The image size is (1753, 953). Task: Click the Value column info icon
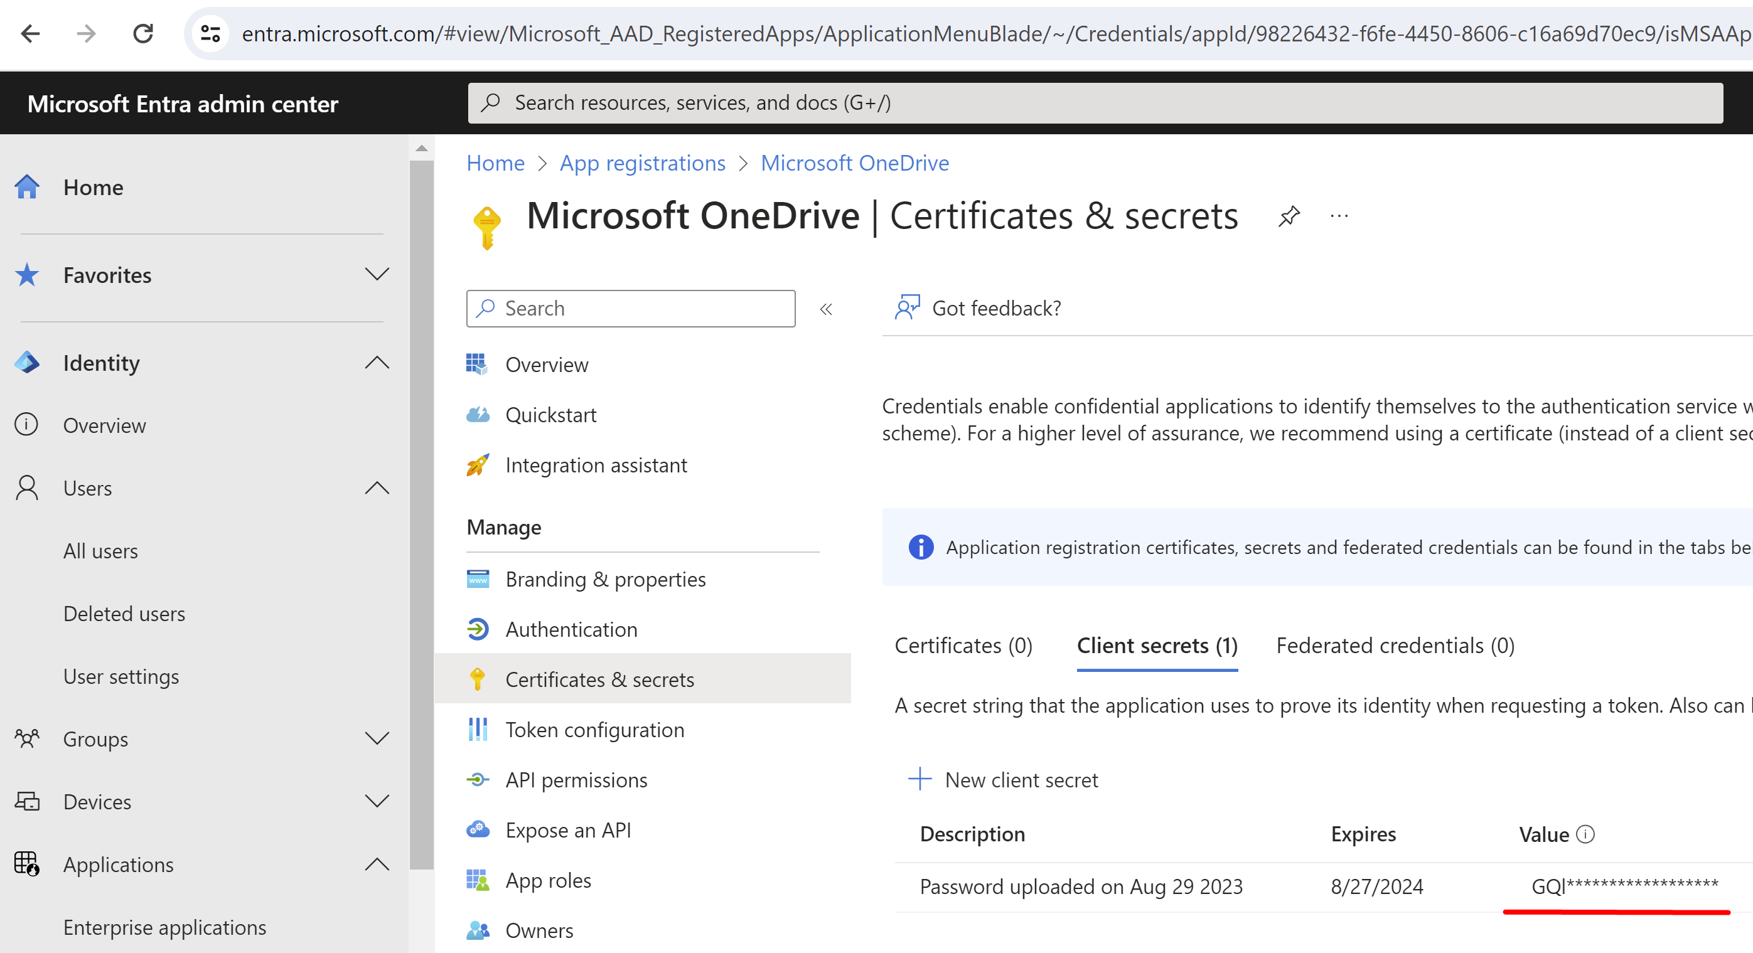pos(1585,834)
